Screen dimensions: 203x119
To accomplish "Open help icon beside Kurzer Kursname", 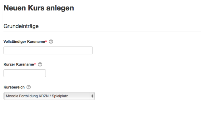I will [40, 64].
